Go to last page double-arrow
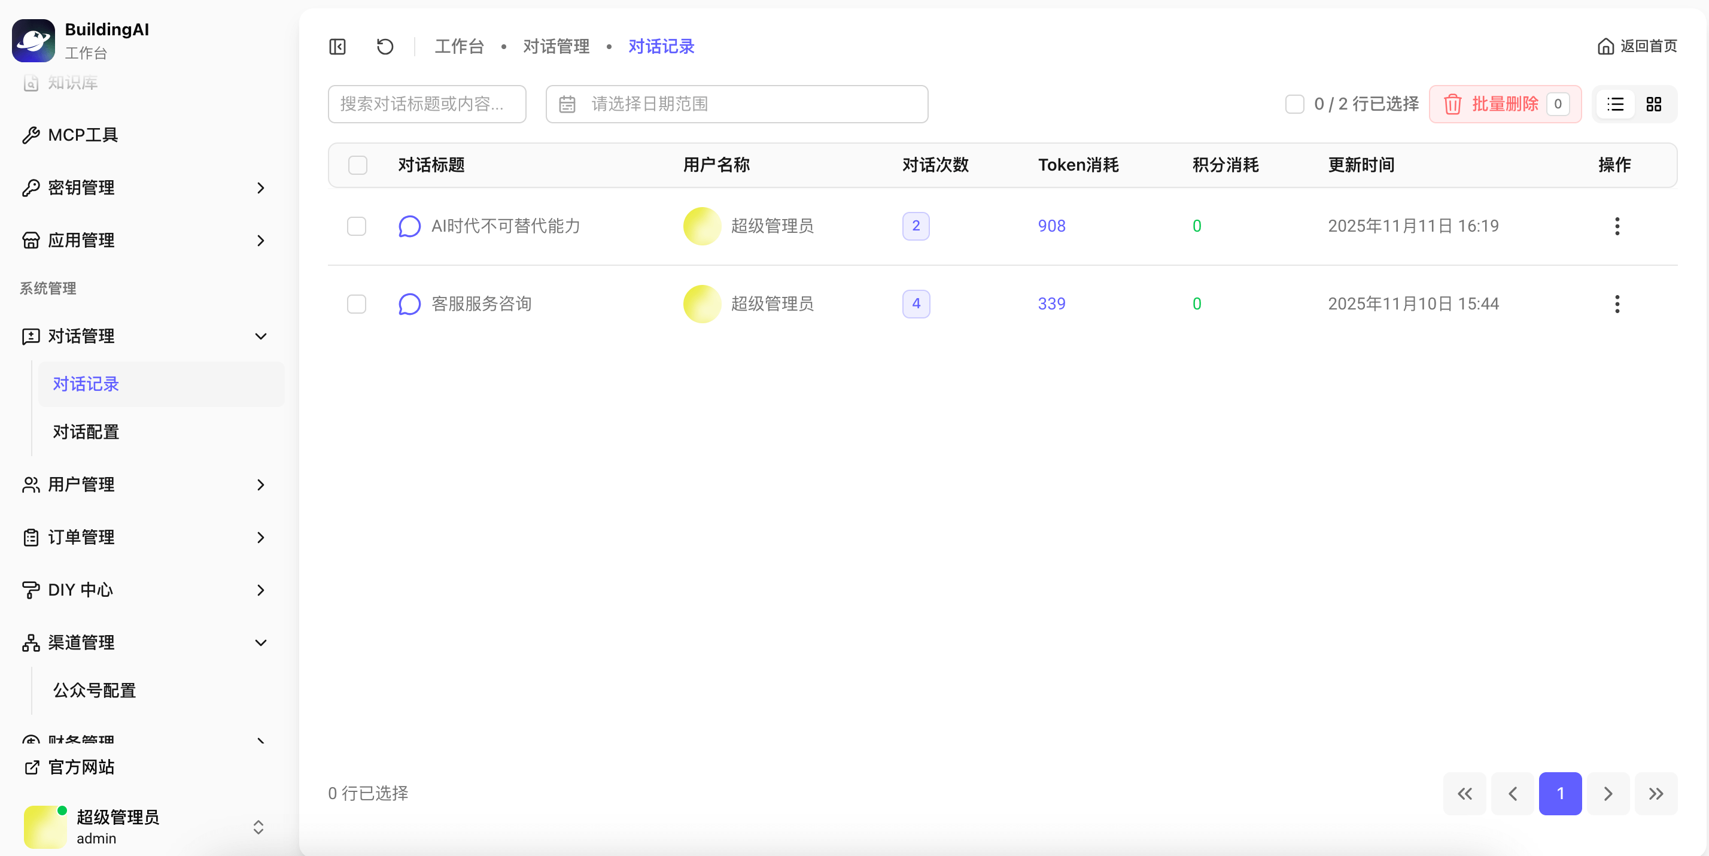The image size is (1709, 856). [1655, 793]
